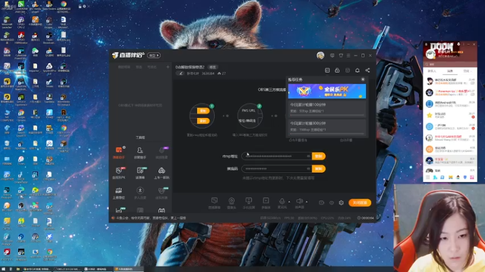Screen dimensions: 485x272
Task: Click inside the 推流码 field
Action: 277,169
